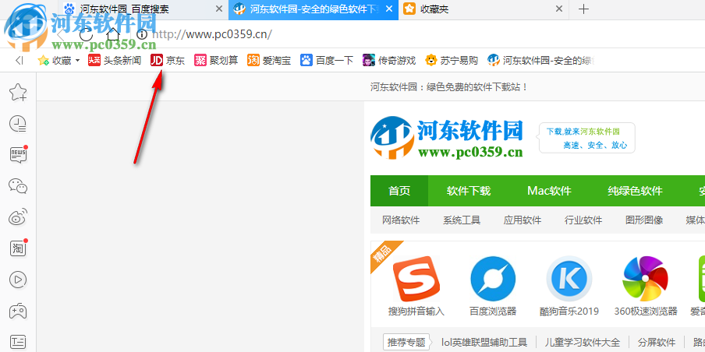View site info icon in address bar
This screenshot has width=705, height=352.
(142, 34)
